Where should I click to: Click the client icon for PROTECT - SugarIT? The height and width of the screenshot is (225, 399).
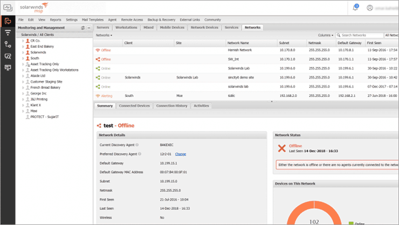tap(27, 117)
